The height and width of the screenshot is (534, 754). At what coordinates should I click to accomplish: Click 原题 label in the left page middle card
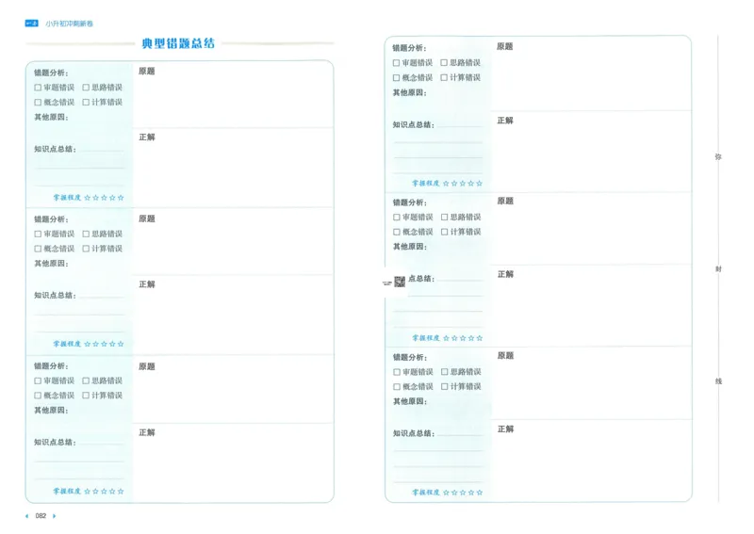click(x=147, y=218)
